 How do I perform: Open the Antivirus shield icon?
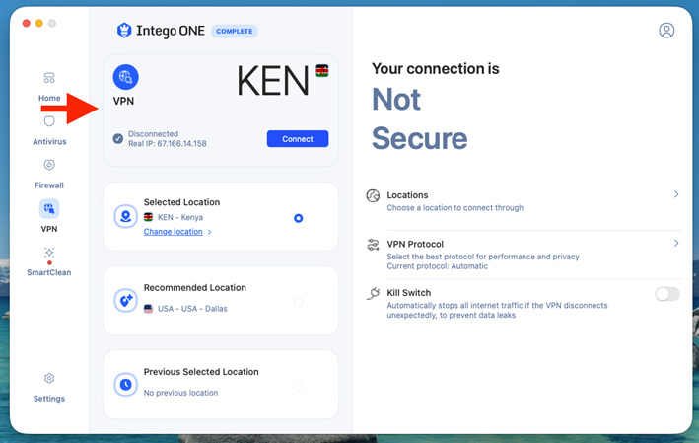click(49, 121)
